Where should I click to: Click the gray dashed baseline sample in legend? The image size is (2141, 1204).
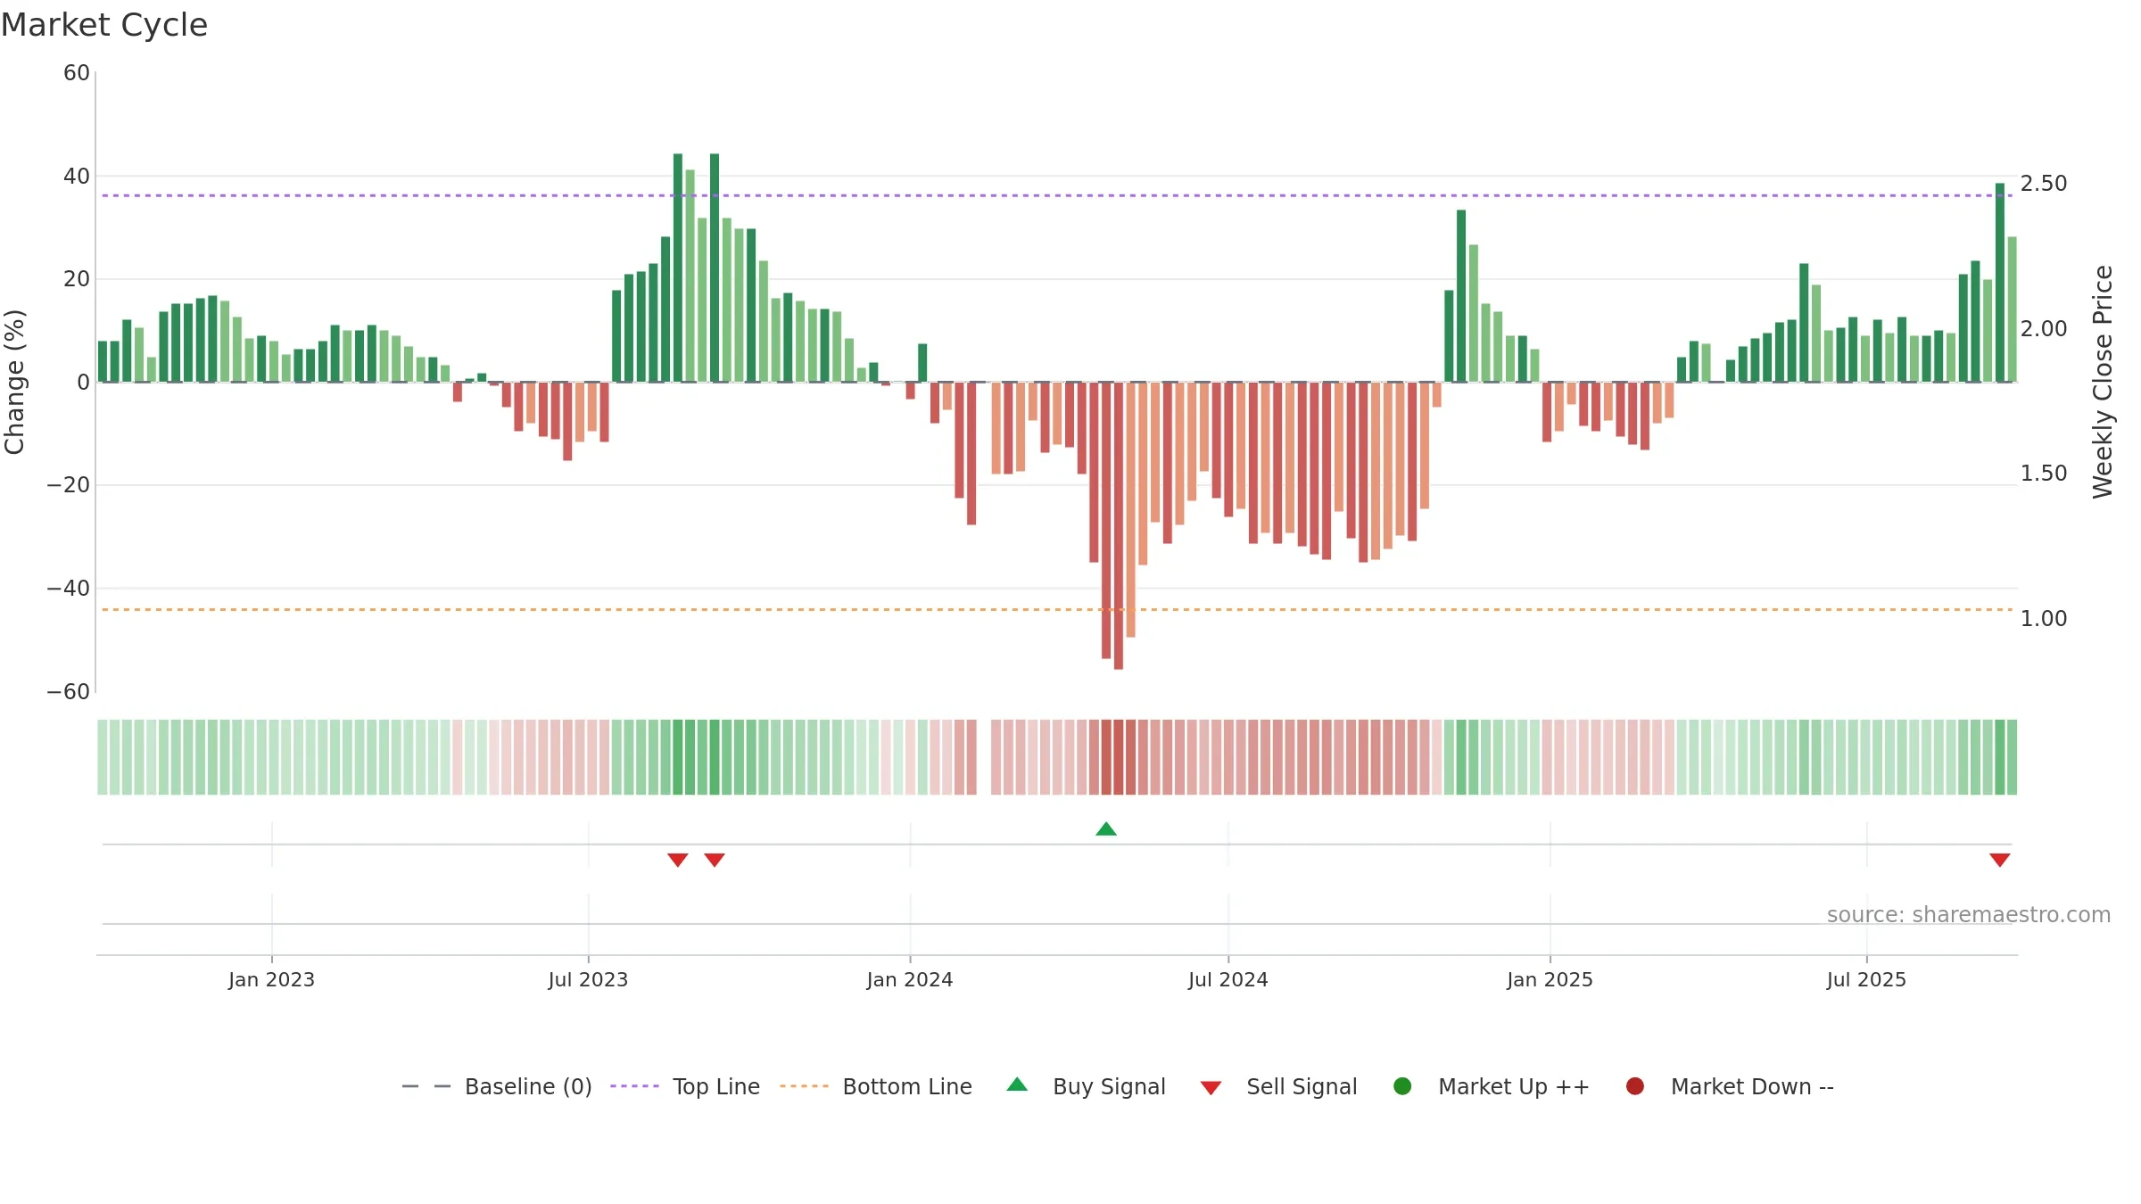[426, 1086]
